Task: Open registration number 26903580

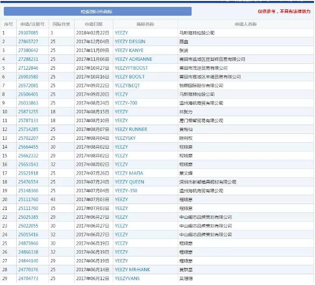Action: tap(28, 77)
